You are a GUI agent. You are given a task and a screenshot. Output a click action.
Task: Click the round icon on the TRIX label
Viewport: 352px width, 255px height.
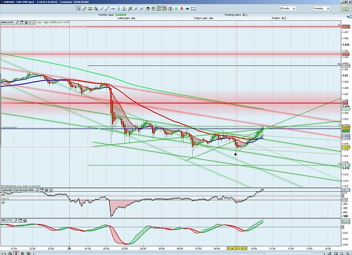click(25, 221)
